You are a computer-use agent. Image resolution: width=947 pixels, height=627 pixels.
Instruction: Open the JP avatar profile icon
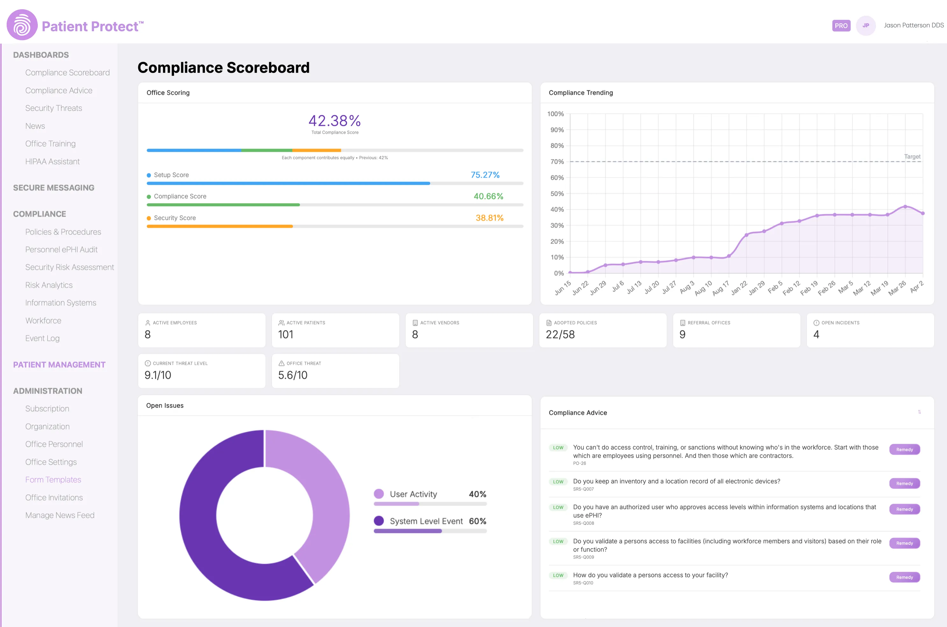click(866, 25)
